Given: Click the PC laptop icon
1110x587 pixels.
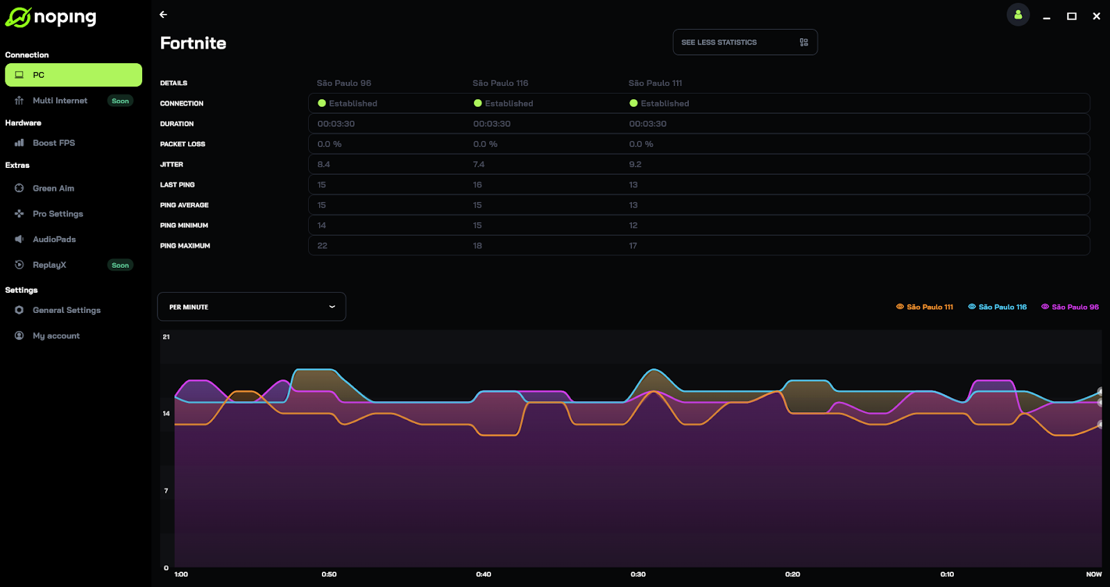Looking at the screenshot, I should point(19,75).
